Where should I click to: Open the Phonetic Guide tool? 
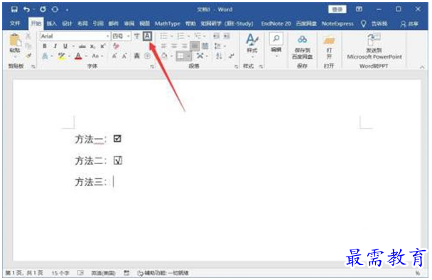[136, 36]
